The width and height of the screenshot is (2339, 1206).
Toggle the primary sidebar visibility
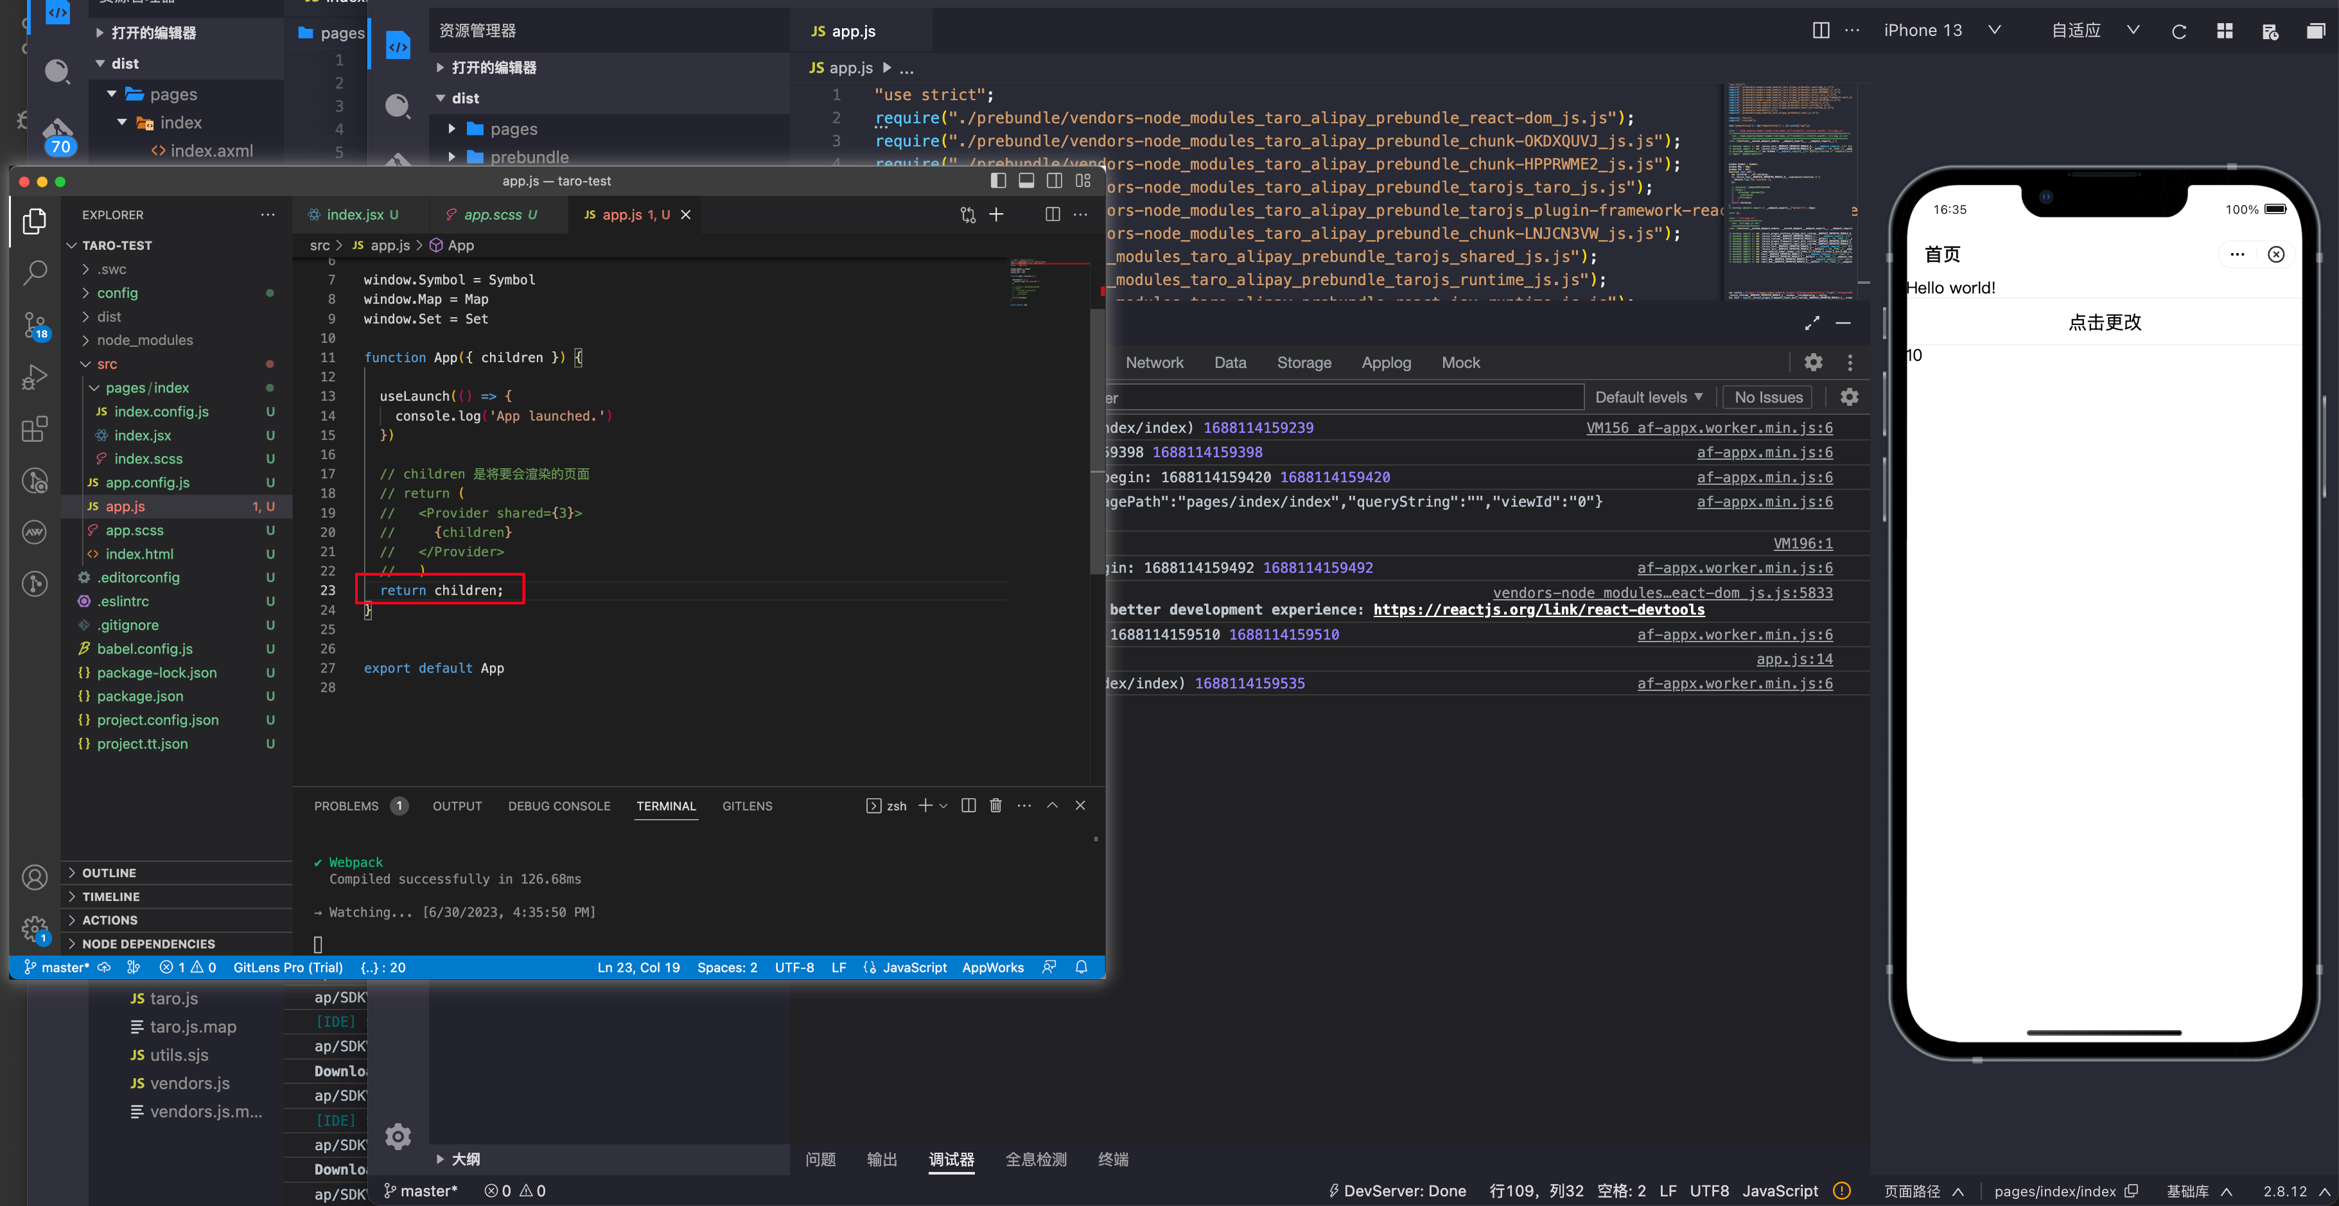pyautogui.click(x=998, y=180)
